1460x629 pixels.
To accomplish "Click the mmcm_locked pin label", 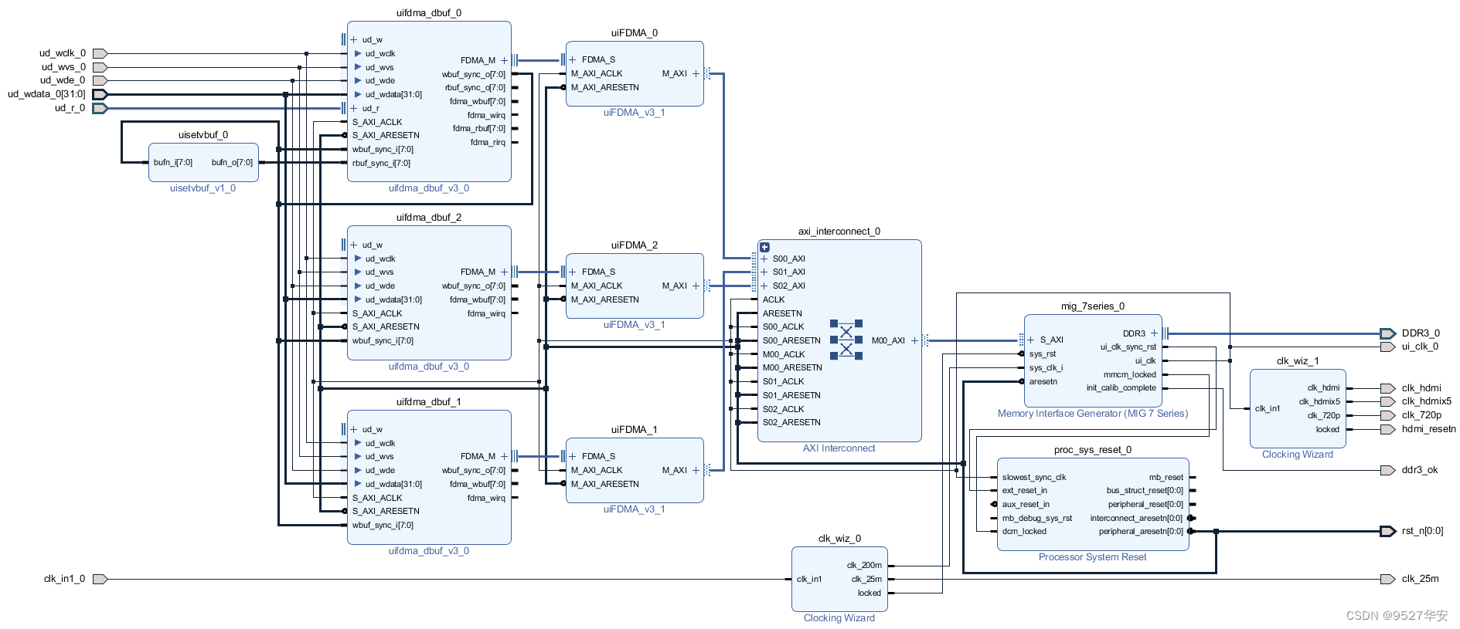I will 1129,374.
